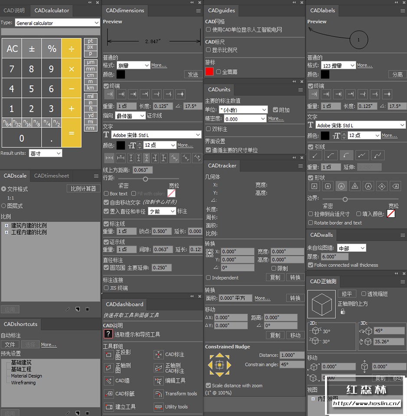
Task: Open the CAD墙 tool group icon
Action: (108, 381)
